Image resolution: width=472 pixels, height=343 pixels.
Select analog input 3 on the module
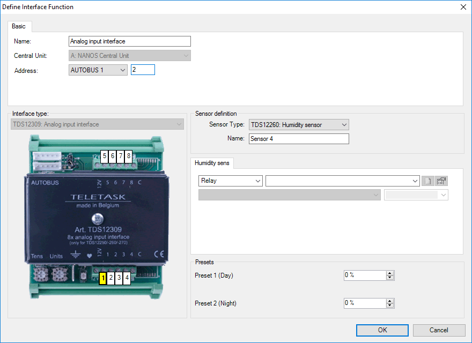(x=119, y=278)
